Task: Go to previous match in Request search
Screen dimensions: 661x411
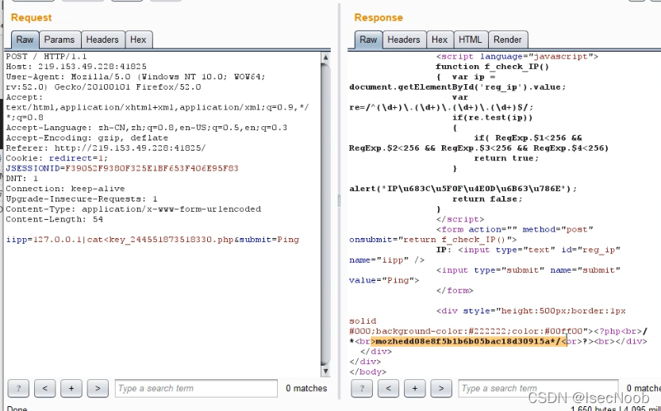Action: pos(45,388)
